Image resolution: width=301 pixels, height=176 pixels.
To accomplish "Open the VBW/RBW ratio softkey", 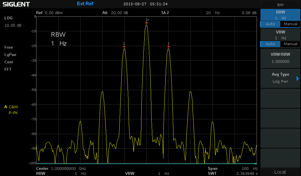I will pyautogui.click(x=280, y=58).
